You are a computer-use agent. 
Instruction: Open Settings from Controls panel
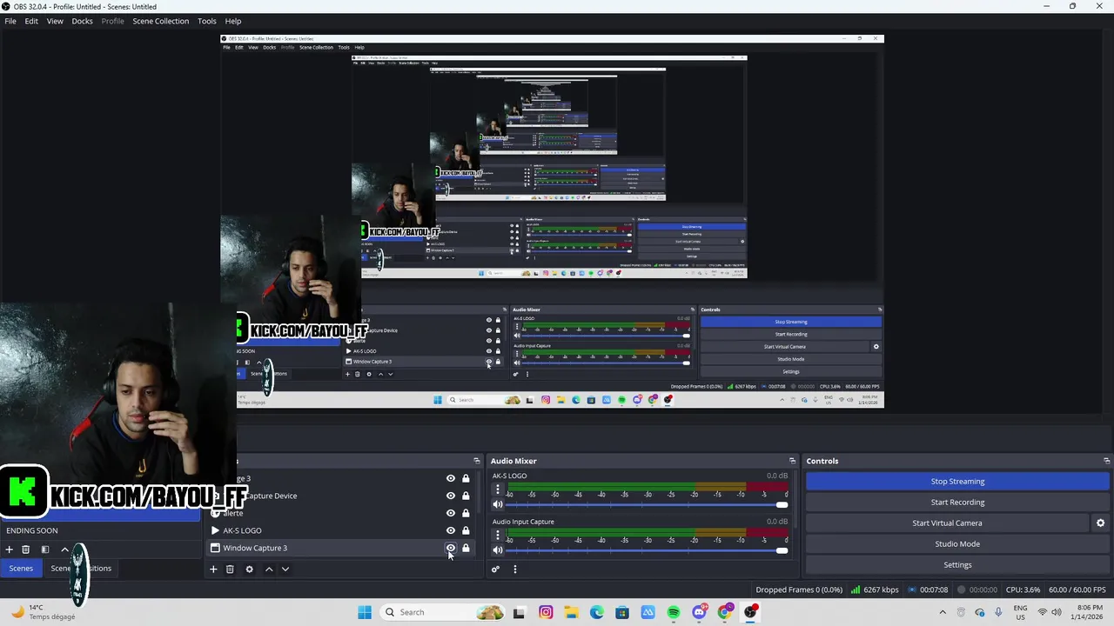coord(957,565)
